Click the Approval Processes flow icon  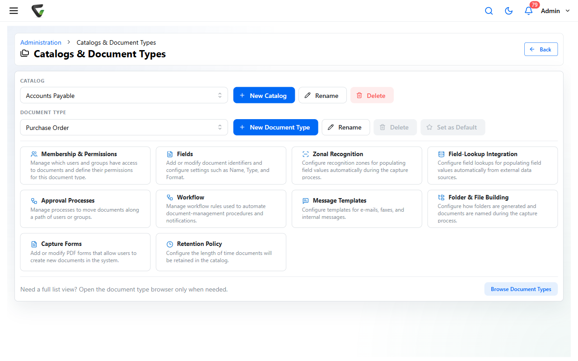point(34,201)
